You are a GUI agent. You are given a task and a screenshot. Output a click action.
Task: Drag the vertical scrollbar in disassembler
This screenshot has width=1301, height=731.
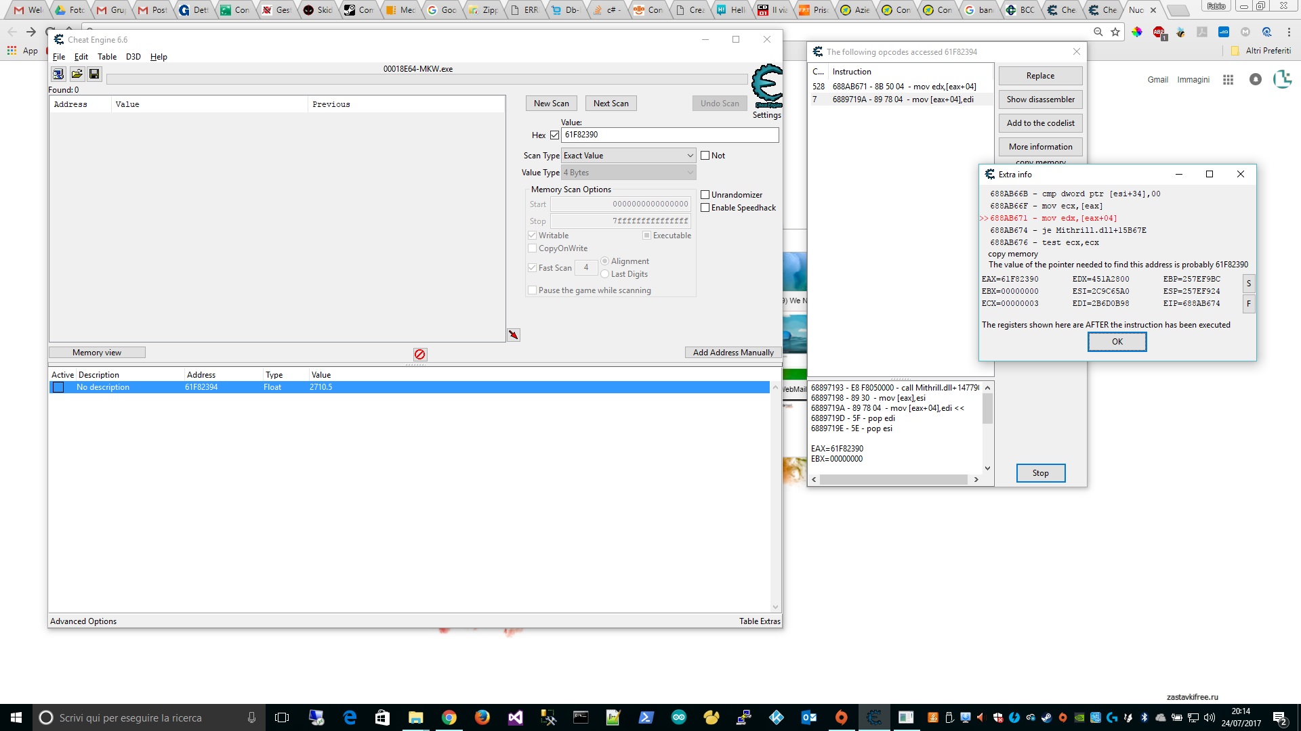tap(987, 409)
